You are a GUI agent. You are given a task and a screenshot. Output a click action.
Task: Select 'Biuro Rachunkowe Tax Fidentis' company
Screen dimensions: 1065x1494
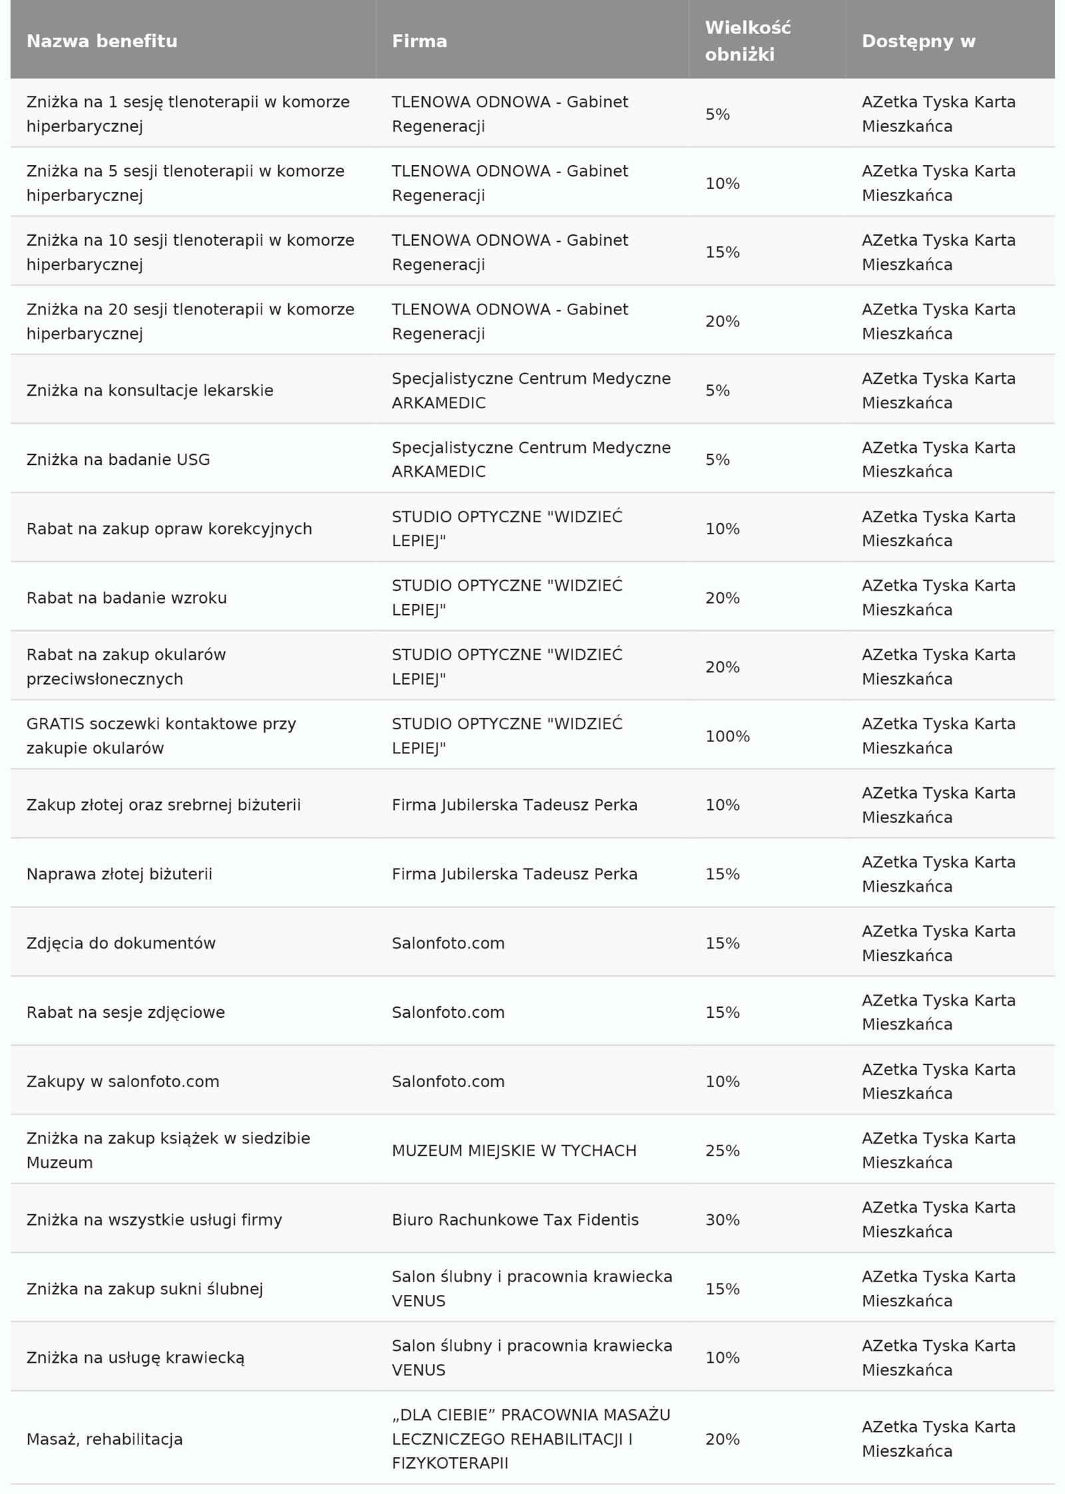(515, 1220)
